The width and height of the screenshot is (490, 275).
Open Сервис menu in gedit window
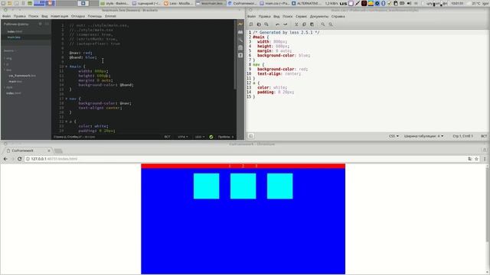tap(301, 16)
